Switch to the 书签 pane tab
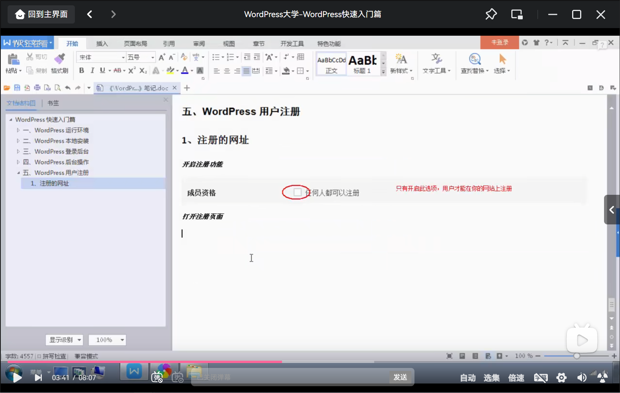620x393 pixels. pyautogui.click(x=53, y=103)
